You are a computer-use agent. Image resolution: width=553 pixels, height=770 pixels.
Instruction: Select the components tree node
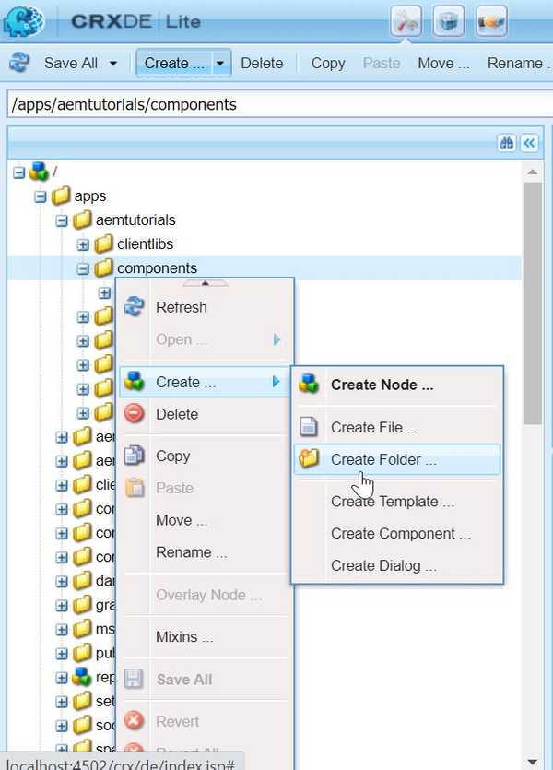[x=157, y=268]
